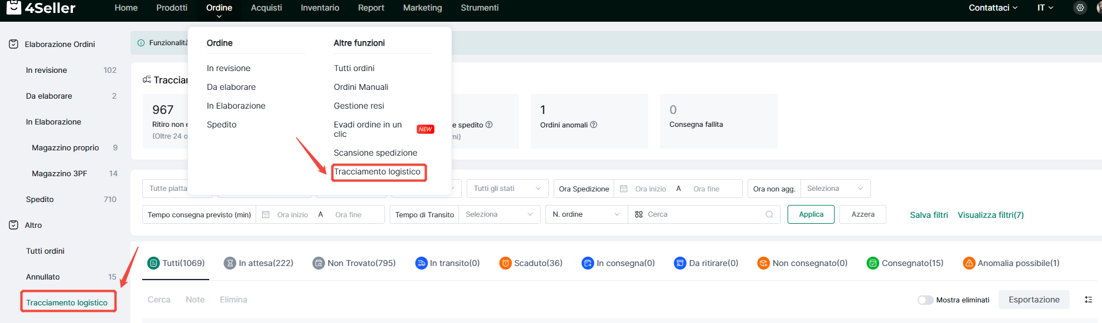Viewport: 1102px width, 323px height.
Task: Click the Applica button
Action: [810, 214]
